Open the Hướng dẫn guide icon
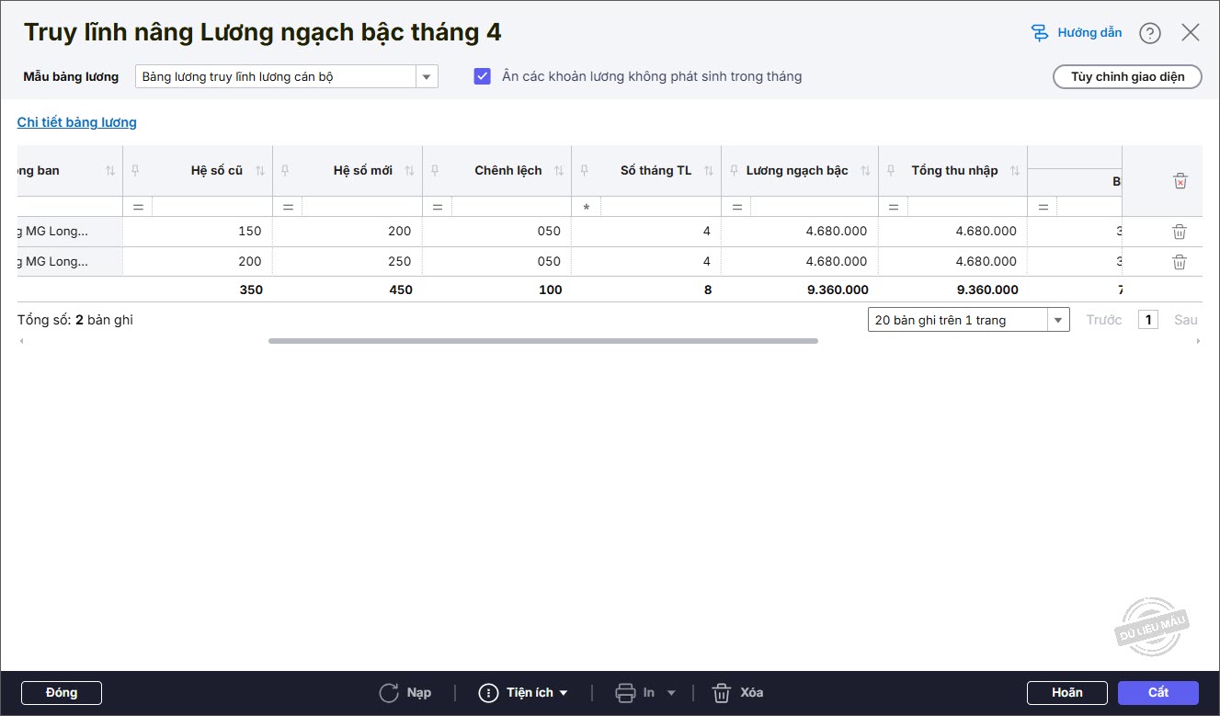The height and width of the screenshot is (716, 1220). 1040,33
